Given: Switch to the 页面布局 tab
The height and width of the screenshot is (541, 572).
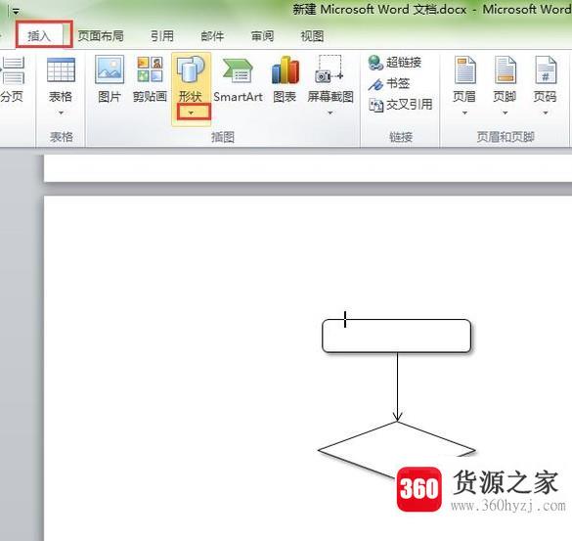Looking at the screenshot, I should click(x=101, y=36).
